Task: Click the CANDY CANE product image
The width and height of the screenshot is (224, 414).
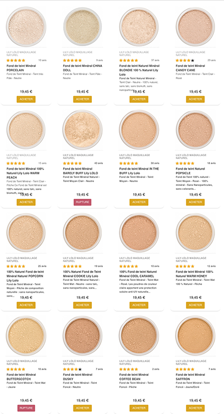Action: coord(195,27)
